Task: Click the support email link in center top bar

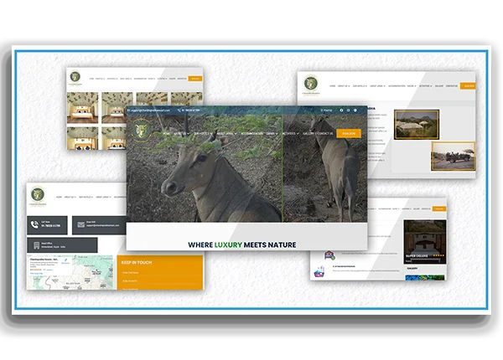Action: [x=149, y=110]
